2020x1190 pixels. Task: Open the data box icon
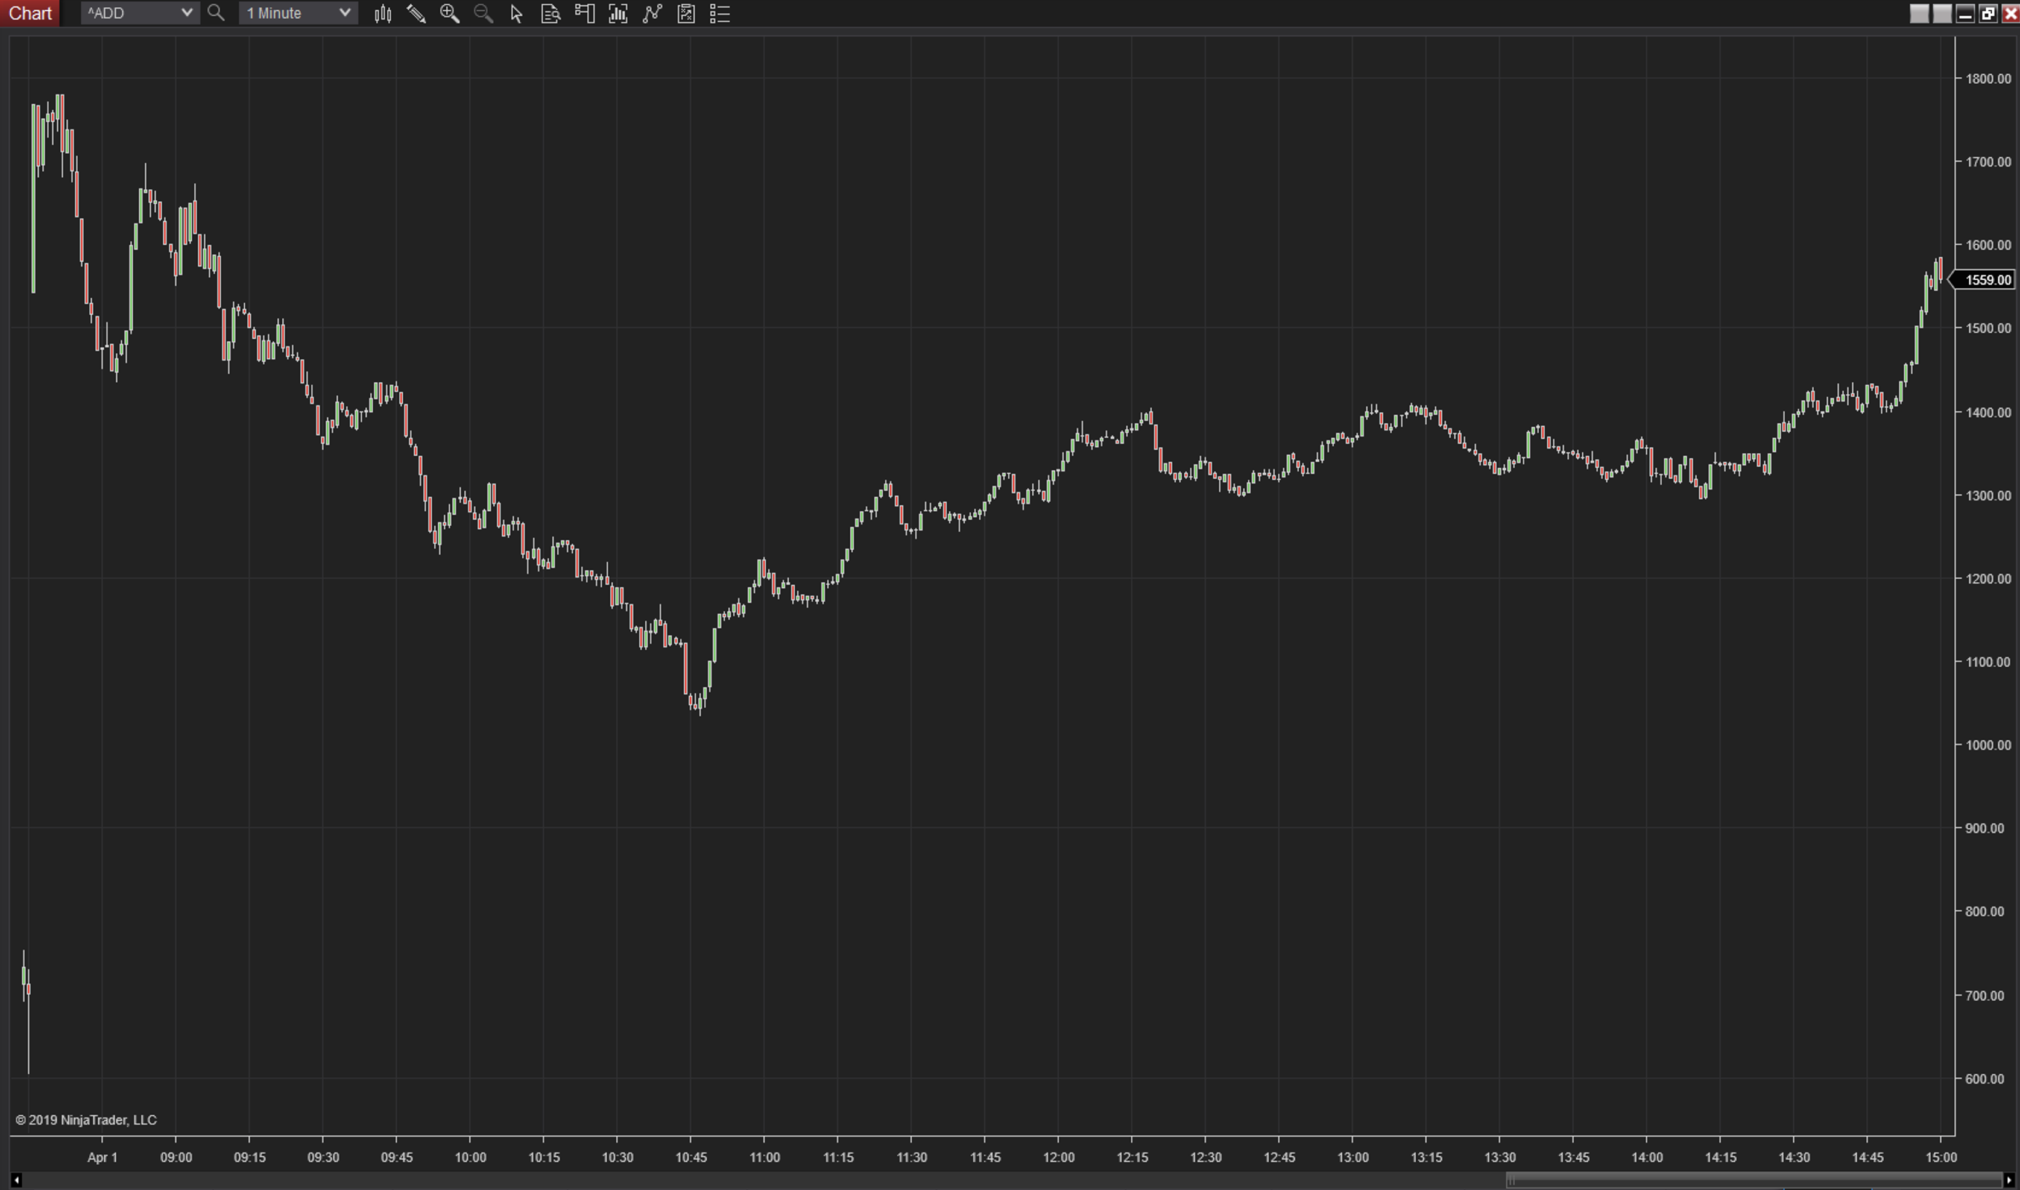(x=550, y=14)
